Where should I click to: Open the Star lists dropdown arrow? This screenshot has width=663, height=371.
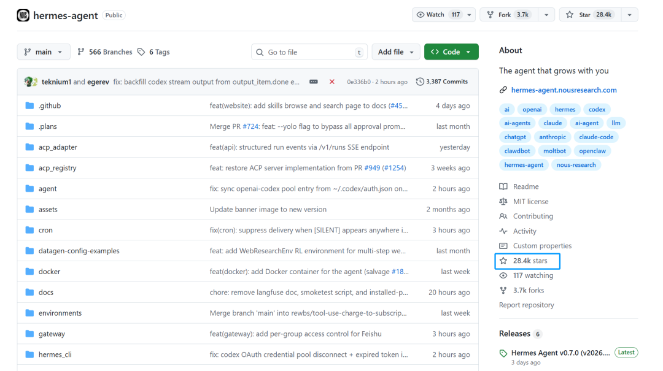coord(629,15)
